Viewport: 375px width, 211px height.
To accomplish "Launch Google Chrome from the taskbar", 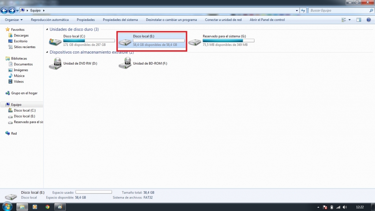I will [47, 207].
